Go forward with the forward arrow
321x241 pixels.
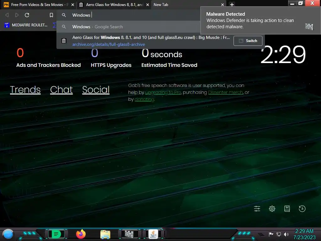coord(17,15)
